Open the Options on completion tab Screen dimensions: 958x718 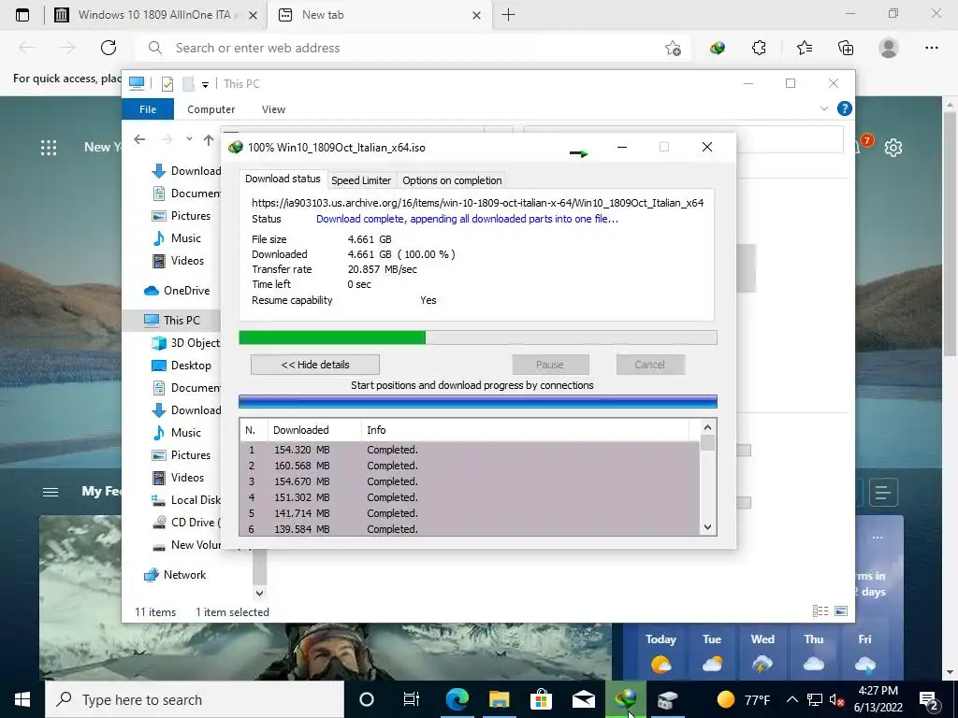[452, 180]
